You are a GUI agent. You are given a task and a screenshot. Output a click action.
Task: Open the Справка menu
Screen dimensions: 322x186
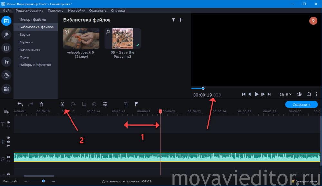click(x=118, y=11)
